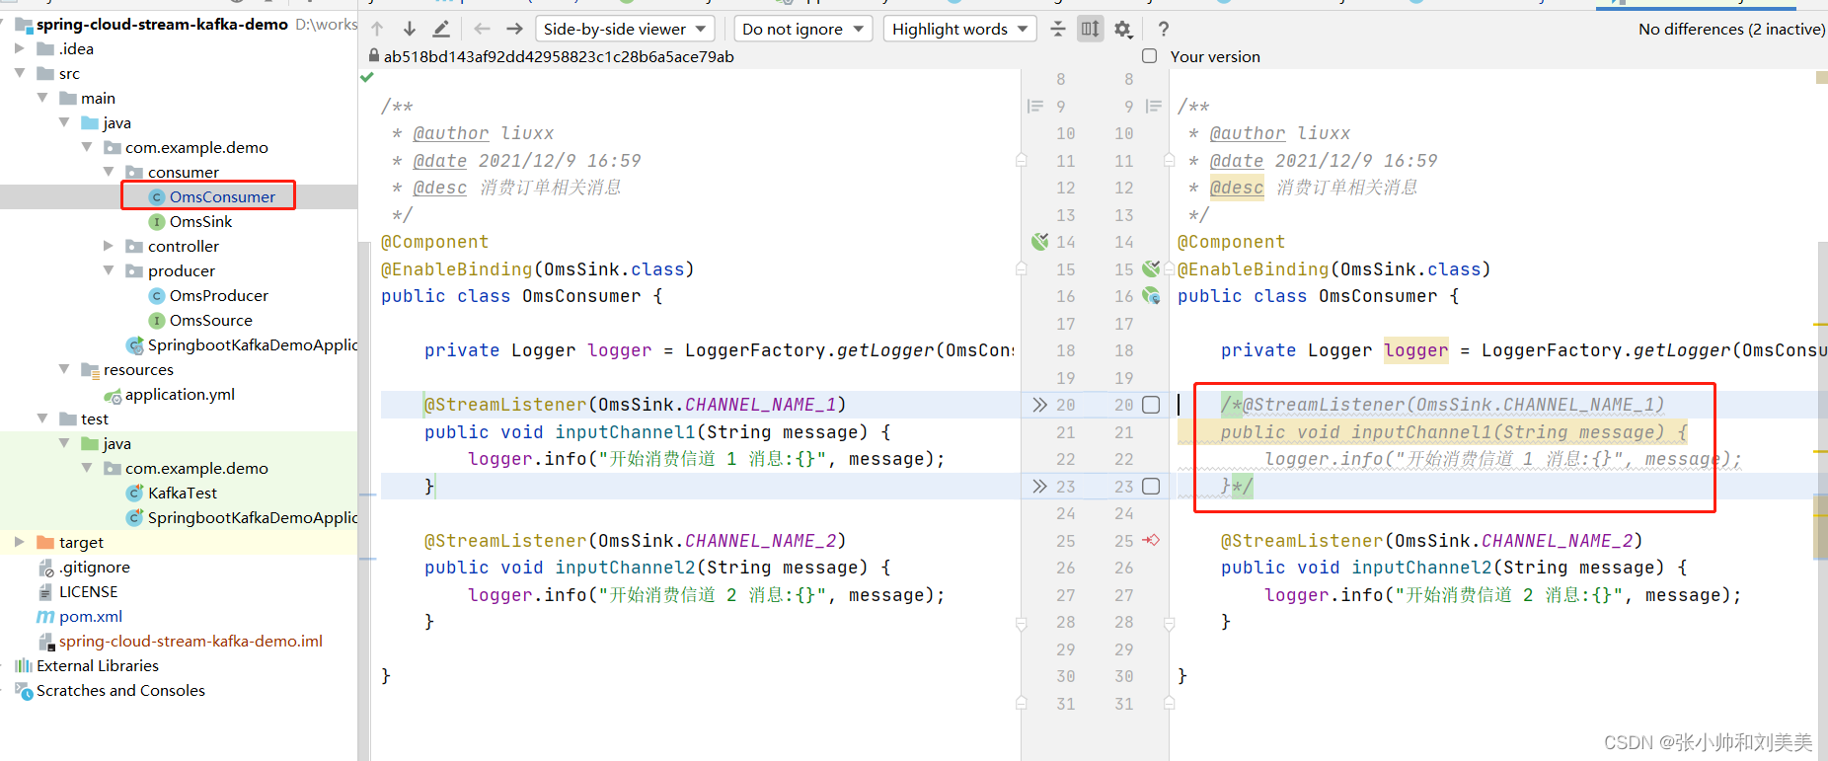Click the gutter icon at right line 15
The height and width of the screenshot is (761, 1828).
pyautogui.click(x=1151, y=268)
